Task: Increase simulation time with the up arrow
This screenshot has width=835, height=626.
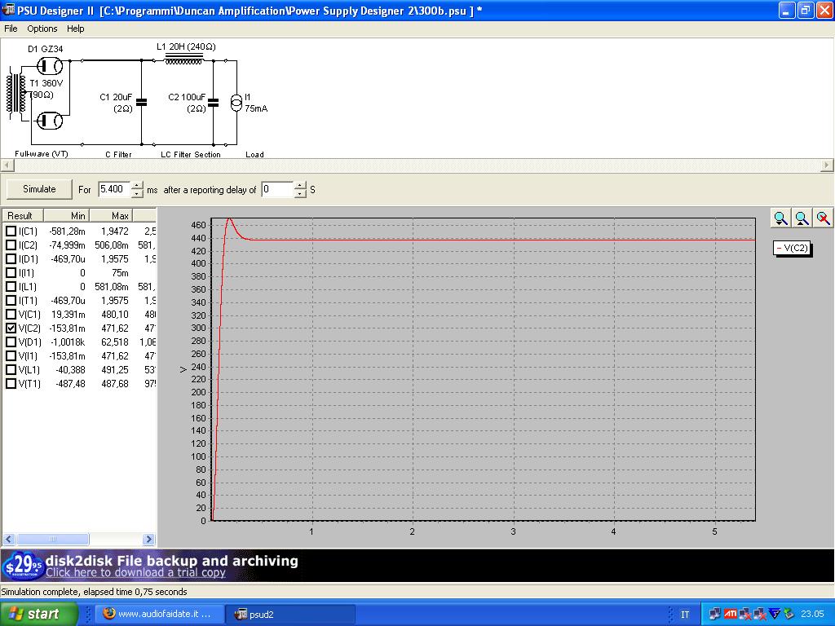Action: pos(137,185)
